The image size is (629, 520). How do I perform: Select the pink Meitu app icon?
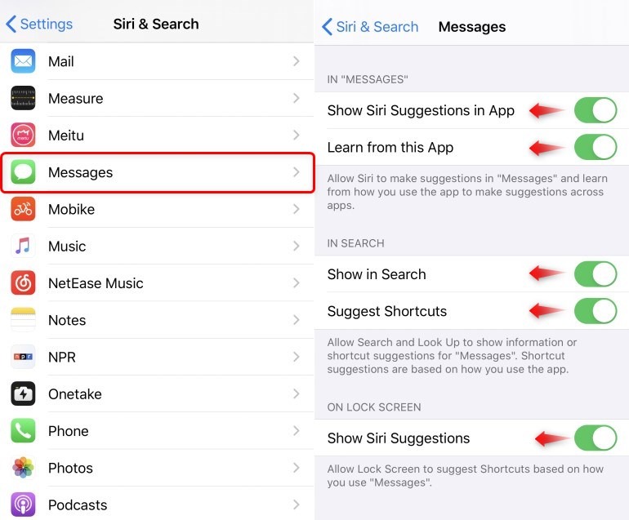(x=23, y=136)
